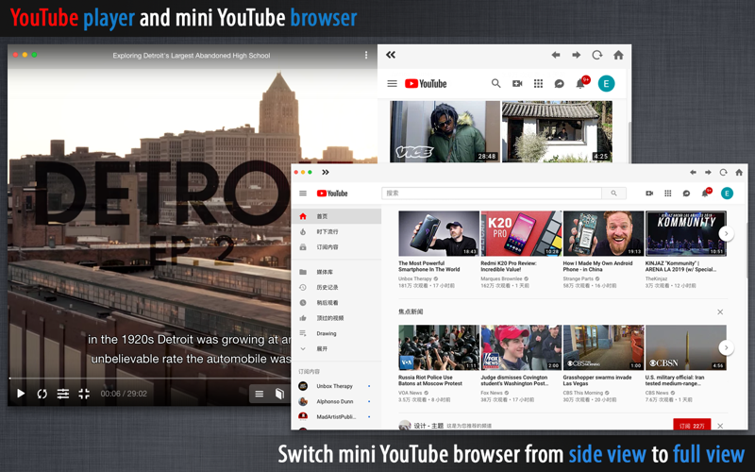Click the search field in full view YouTube

click(x=492, y=194)
